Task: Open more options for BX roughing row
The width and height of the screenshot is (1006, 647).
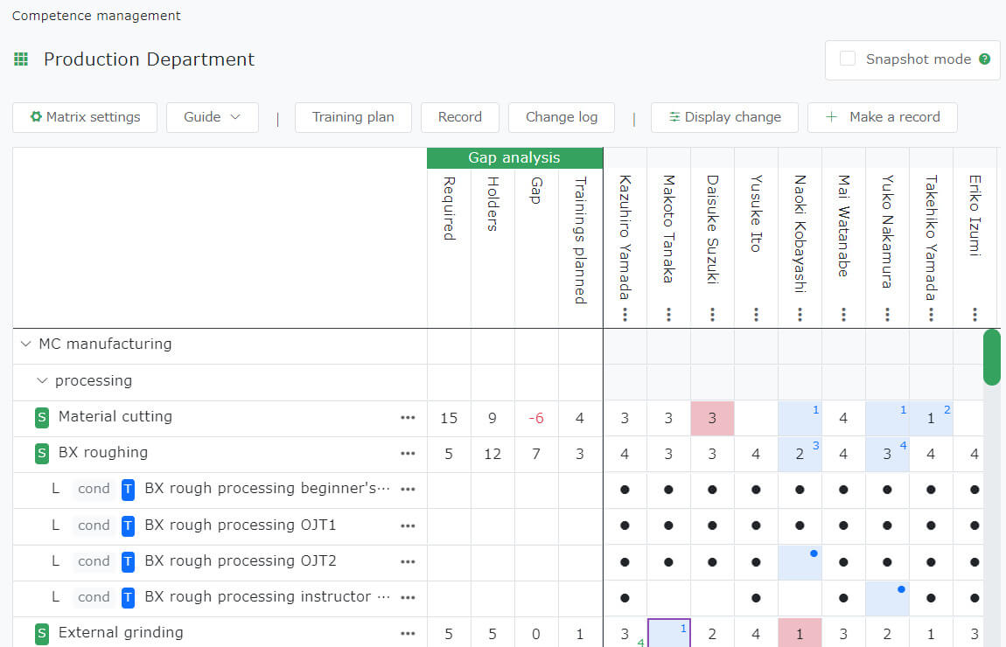Action: point(408,454)
